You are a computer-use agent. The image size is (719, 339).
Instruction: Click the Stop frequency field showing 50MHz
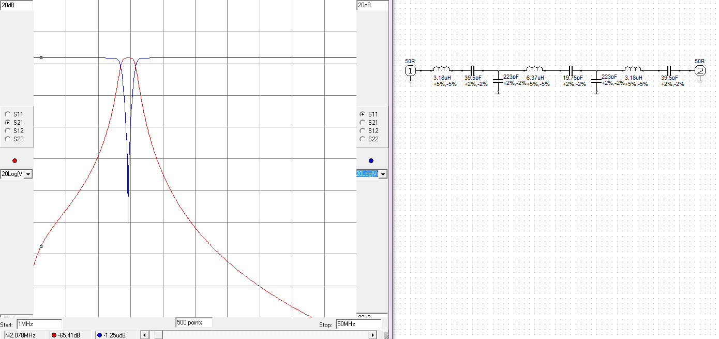coord(358,325)
